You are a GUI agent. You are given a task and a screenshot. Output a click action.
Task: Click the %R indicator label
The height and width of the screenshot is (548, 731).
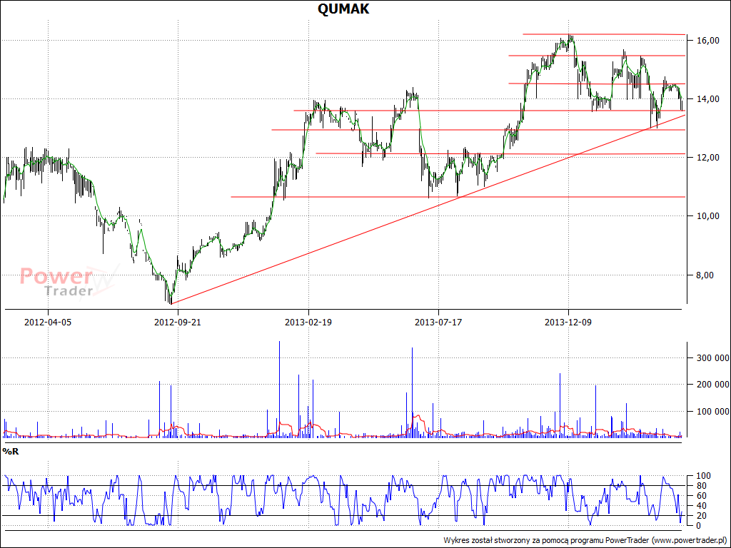click(11, 451)
